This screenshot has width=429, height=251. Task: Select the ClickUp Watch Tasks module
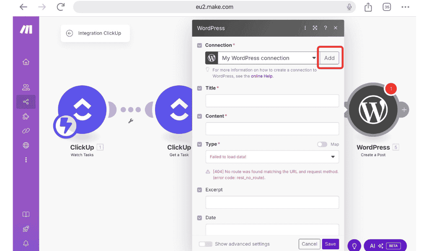tap(82, 110)
